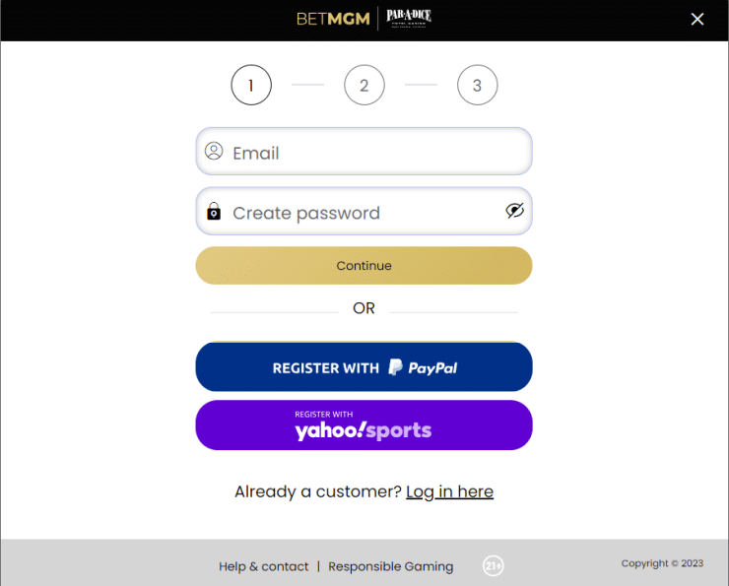The height and width of the screenshot is (586, 729).
Task: Click the PayPal logo on register button
Action: click(423, 367)
